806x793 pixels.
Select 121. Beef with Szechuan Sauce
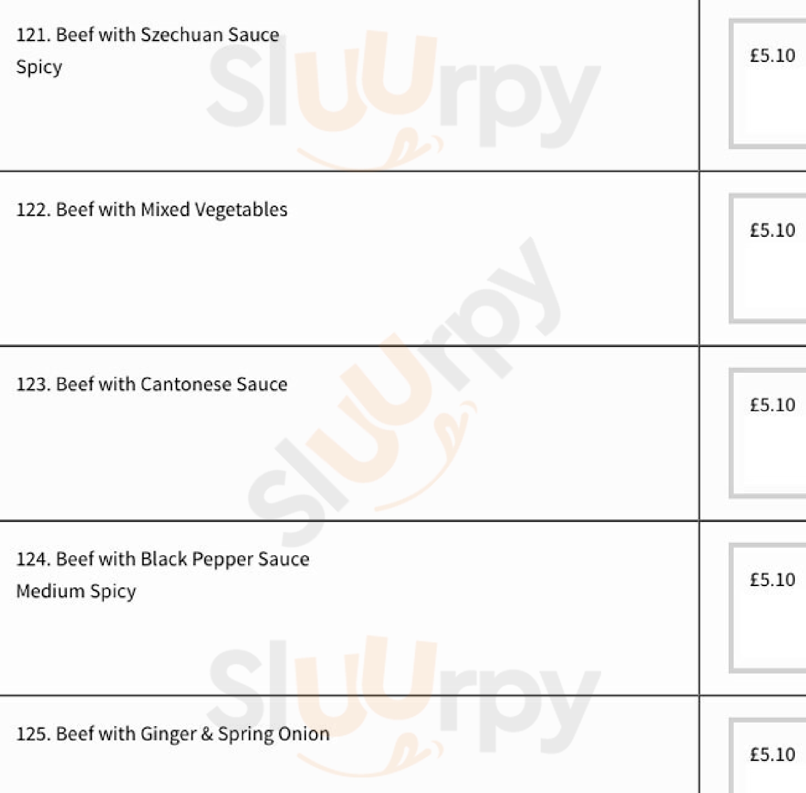(147, 35)
